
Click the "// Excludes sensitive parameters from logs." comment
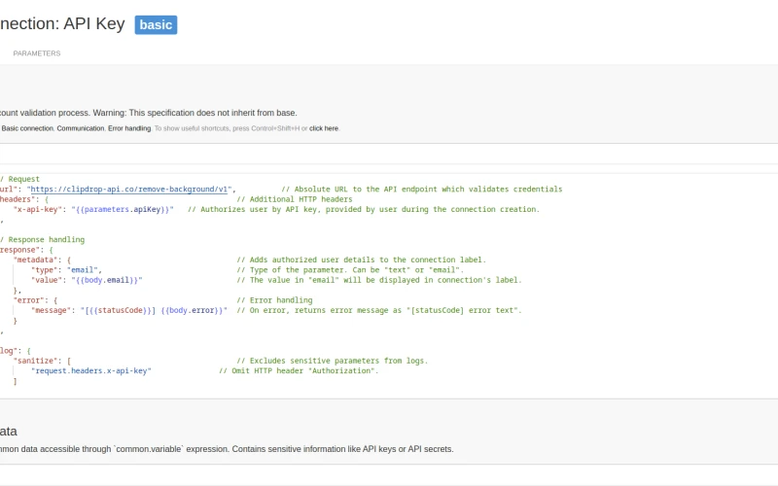tap(333, 361)
